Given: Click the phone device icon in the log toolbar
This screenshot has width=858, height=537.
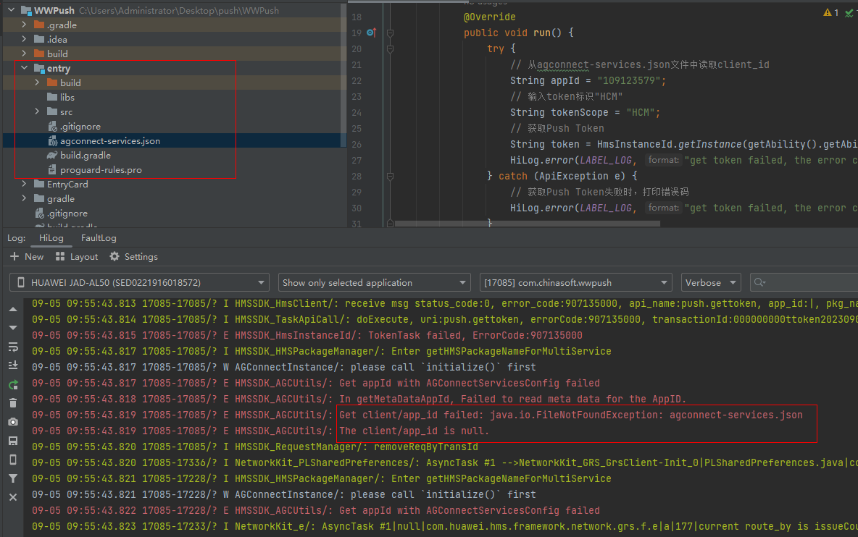Looking at the screenshot, I should click(13, 460).
